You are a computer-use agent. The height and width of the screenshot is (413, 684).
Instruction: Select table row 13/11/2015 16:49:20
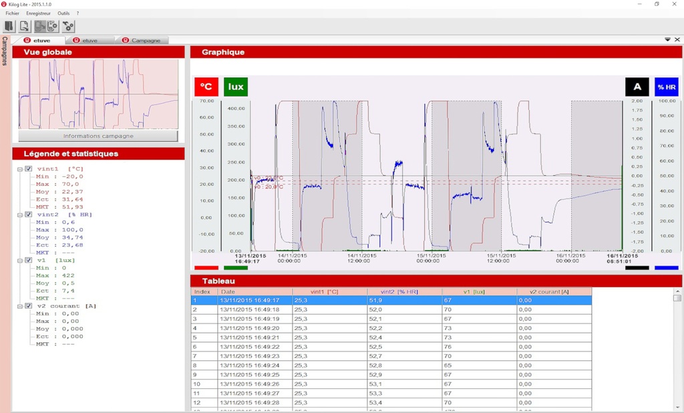click(x=391, y=328)
